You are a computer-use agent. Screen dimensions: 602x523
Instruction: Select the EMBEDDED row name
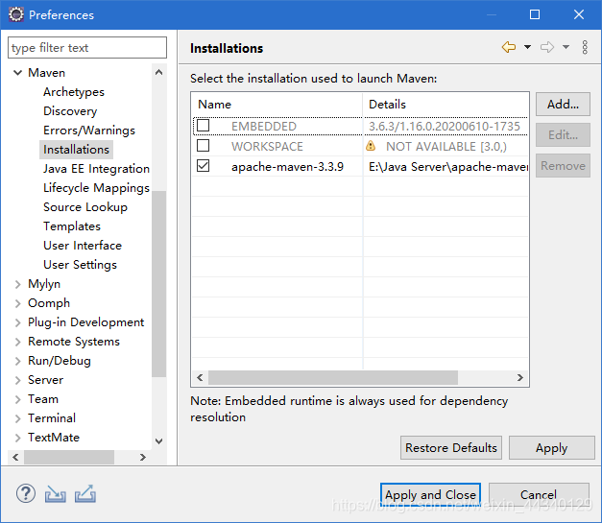(x=264, y=126)
